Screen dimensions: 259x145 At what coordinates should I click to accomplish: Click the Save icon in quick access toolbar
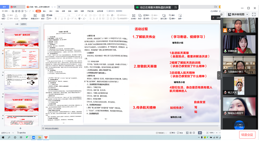[x=12, y=11]
